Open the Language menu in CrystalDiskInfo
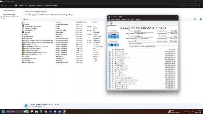Image resolution: width=203 pixels, height=114 pixels. 138,19
